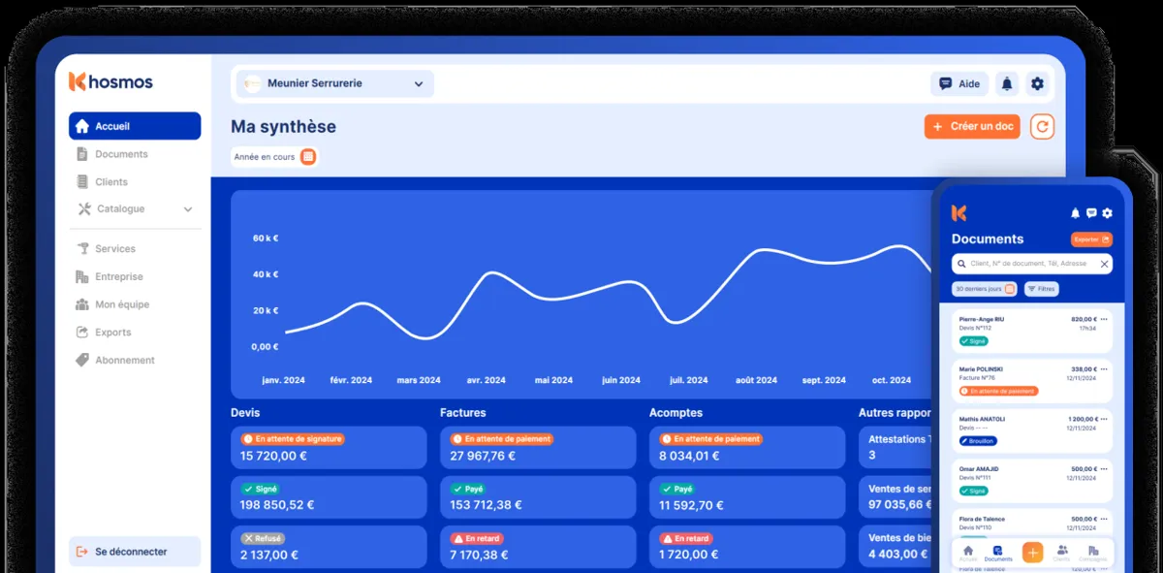Open Devis En attente de signature card

tap(329, 448)
